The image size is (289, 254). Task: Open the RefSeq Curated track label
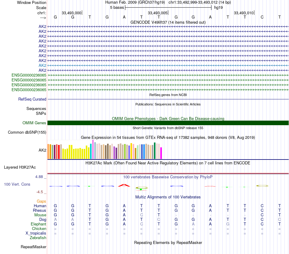point(32,99)
